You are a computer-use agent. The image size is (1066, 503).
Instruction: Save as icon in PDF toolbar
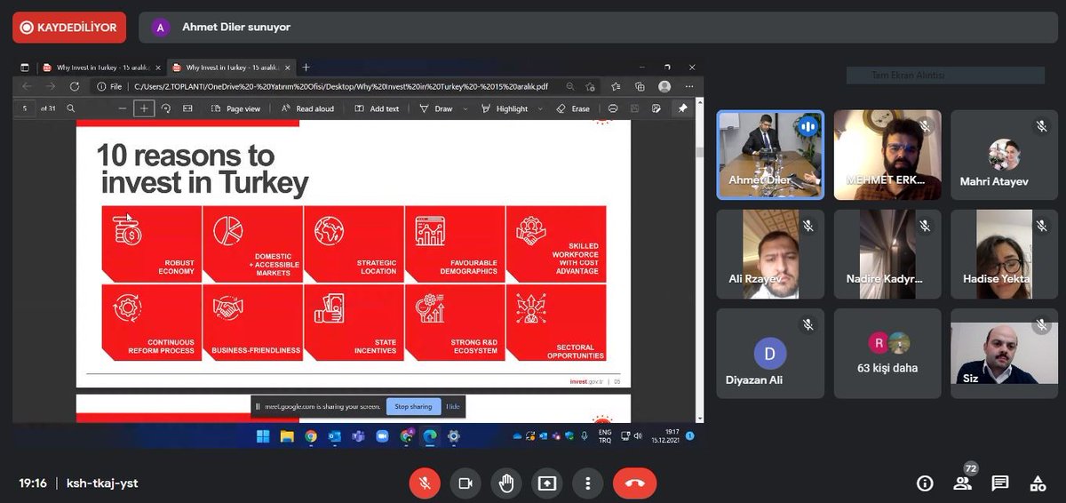pos(656,108)
